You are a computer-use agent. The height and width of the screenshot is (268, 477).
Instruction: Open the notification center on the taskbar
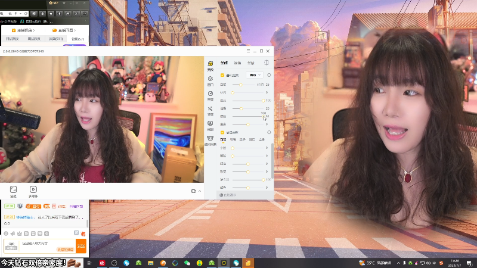click(x=469, y=263)
